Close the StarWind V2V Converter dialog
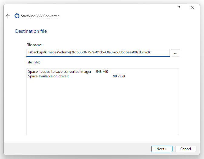The image size is (204, 159). tap(193, 8)
